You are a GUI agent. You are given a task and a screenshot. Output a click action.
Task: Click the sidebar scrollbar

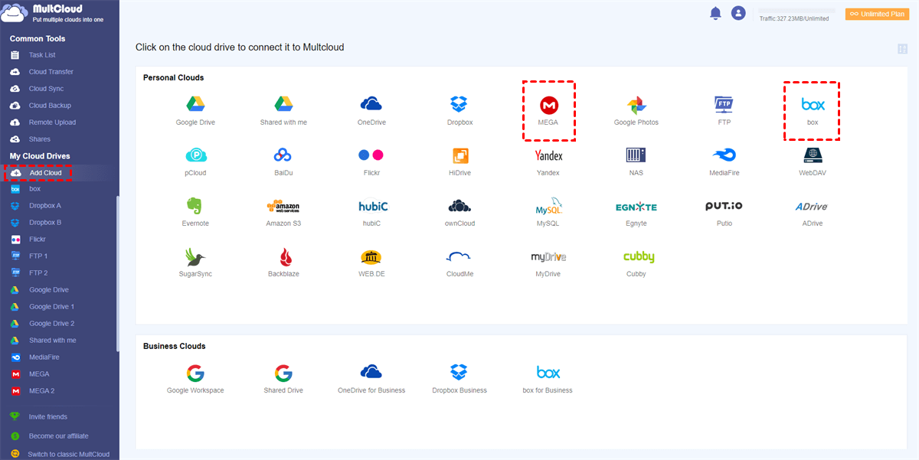click(117, 274)
